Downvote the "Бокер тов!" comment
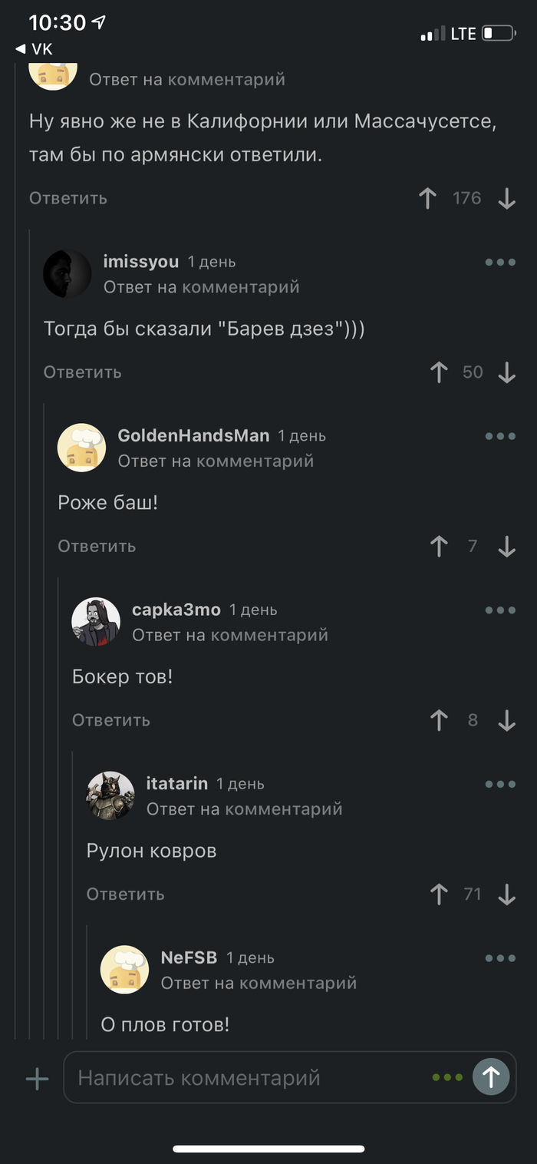The width and height of the screenshot is (537, 1164). point(506,720)
